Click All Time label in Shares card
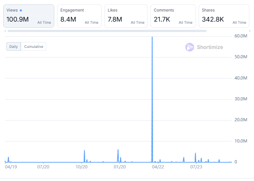The height and width of the screenshot is (181, 254). coord(239,22)
